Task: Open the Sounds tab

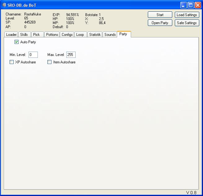Action: [110, 35]
